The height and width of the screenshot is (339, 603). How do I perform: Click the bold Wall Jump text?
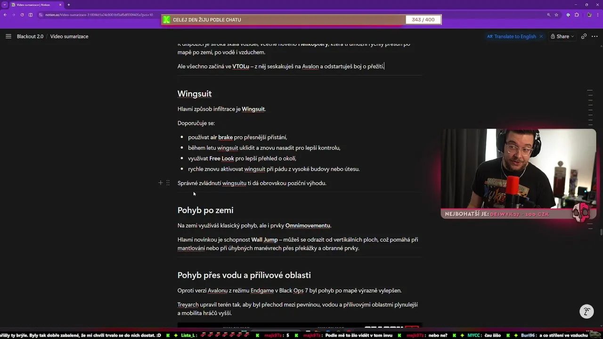tap(264, 240)
